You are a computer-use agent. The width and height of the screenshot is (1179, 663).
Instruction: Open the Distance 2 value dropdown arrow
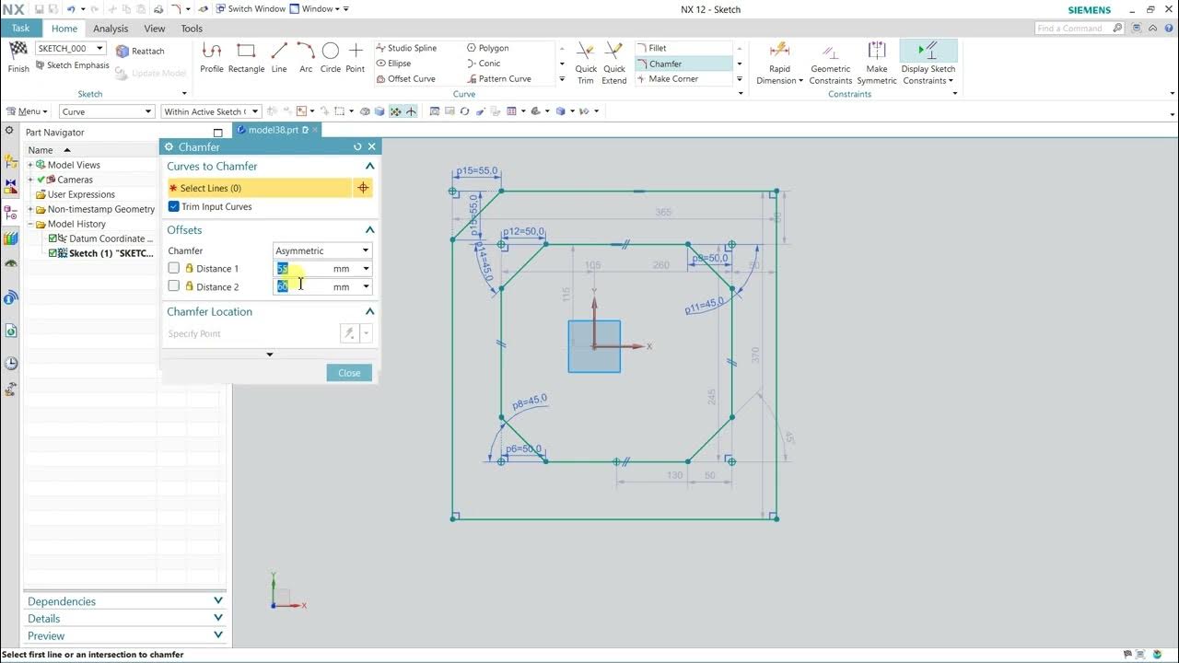pos(366,287)
